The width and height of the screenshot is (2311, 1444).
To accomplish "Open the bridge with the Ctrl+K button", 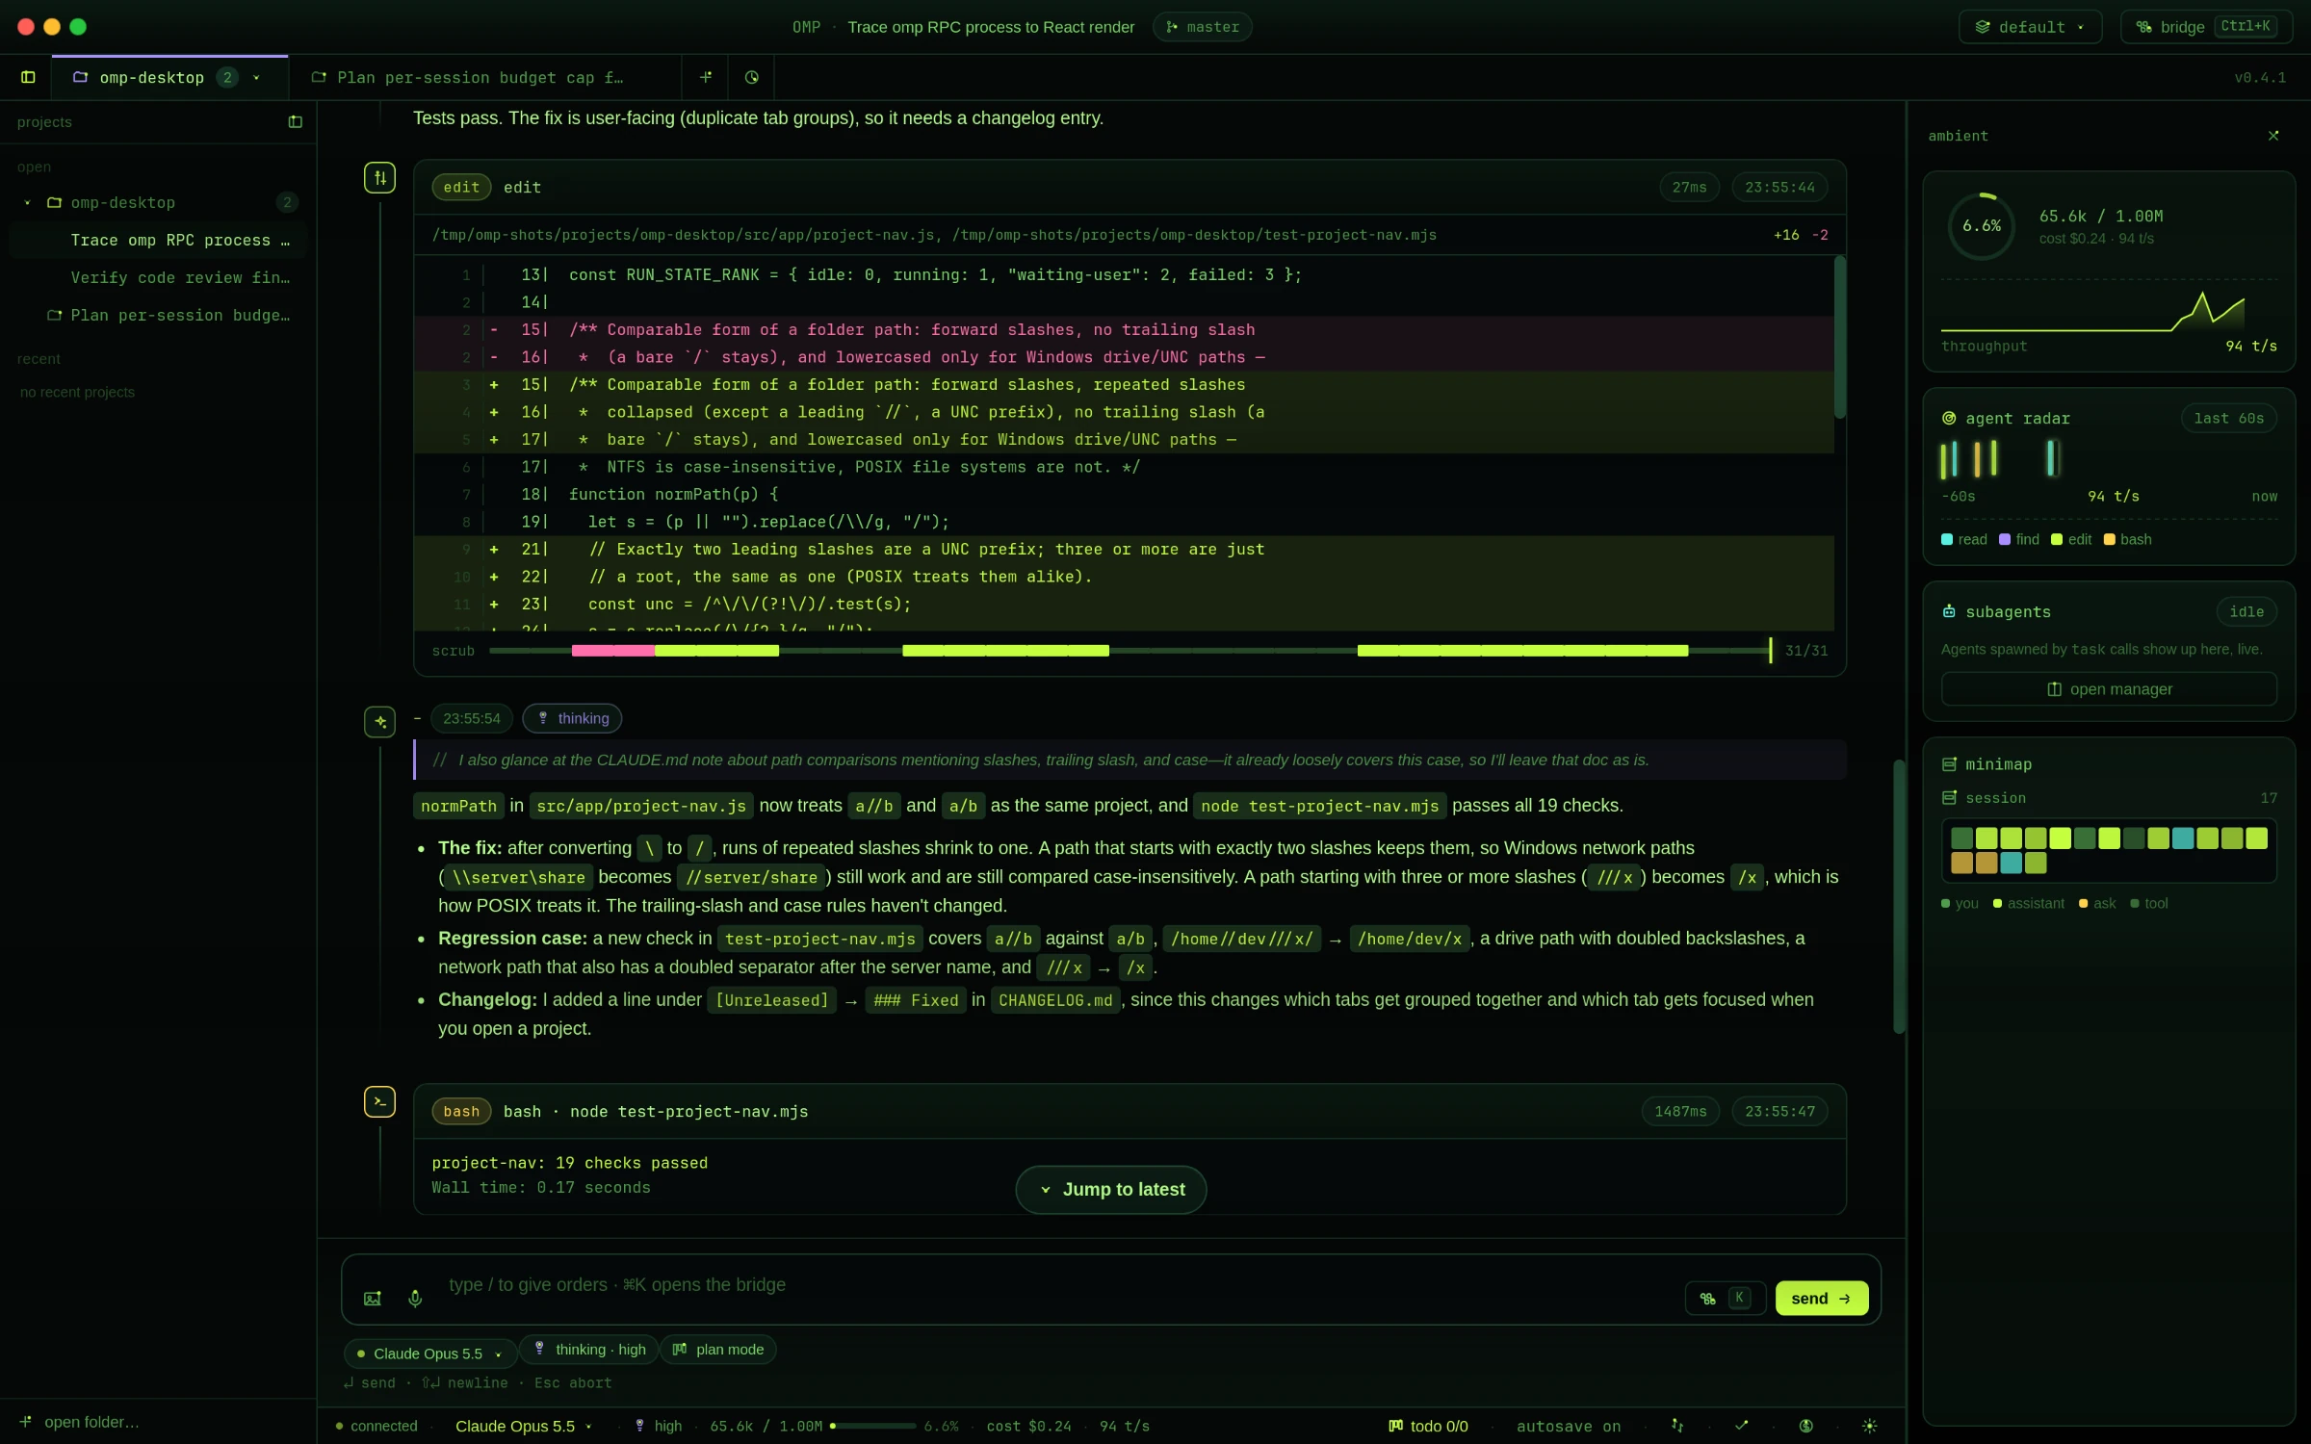I will point(2207,27).
